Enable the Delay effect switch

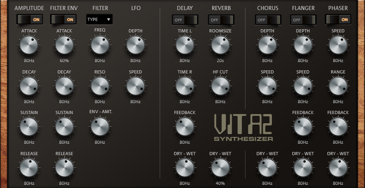tap(185, 20)
